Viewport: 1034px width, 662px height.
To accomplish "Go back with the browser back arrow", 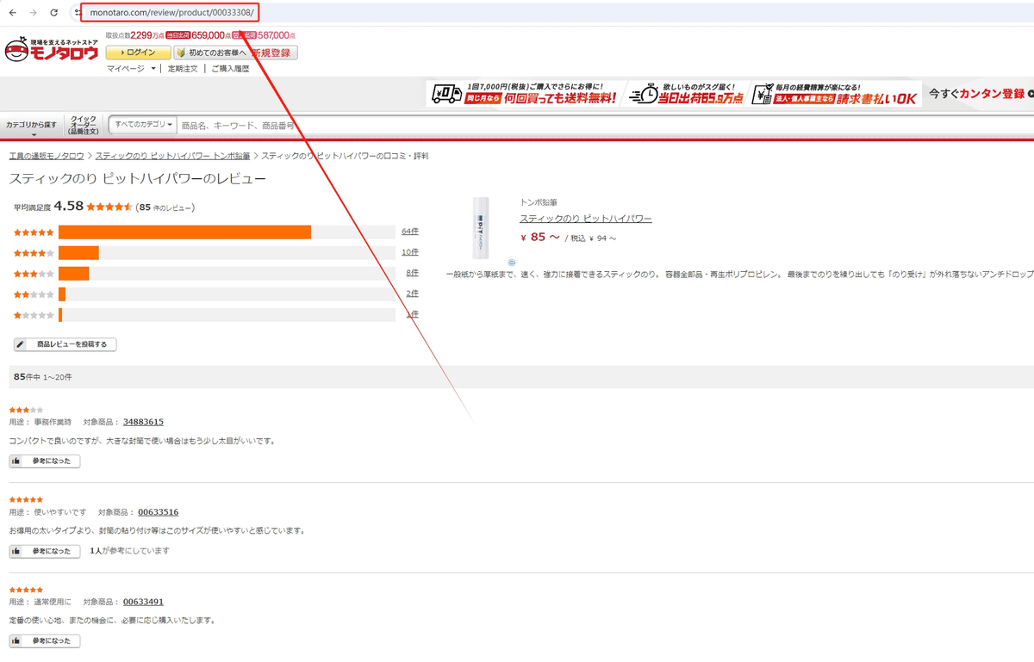I will [x=13, y=13].
